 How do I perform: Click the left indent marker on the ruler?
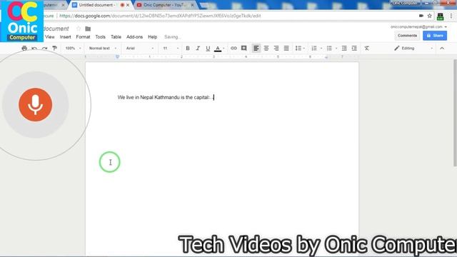[x=117, y=57]
